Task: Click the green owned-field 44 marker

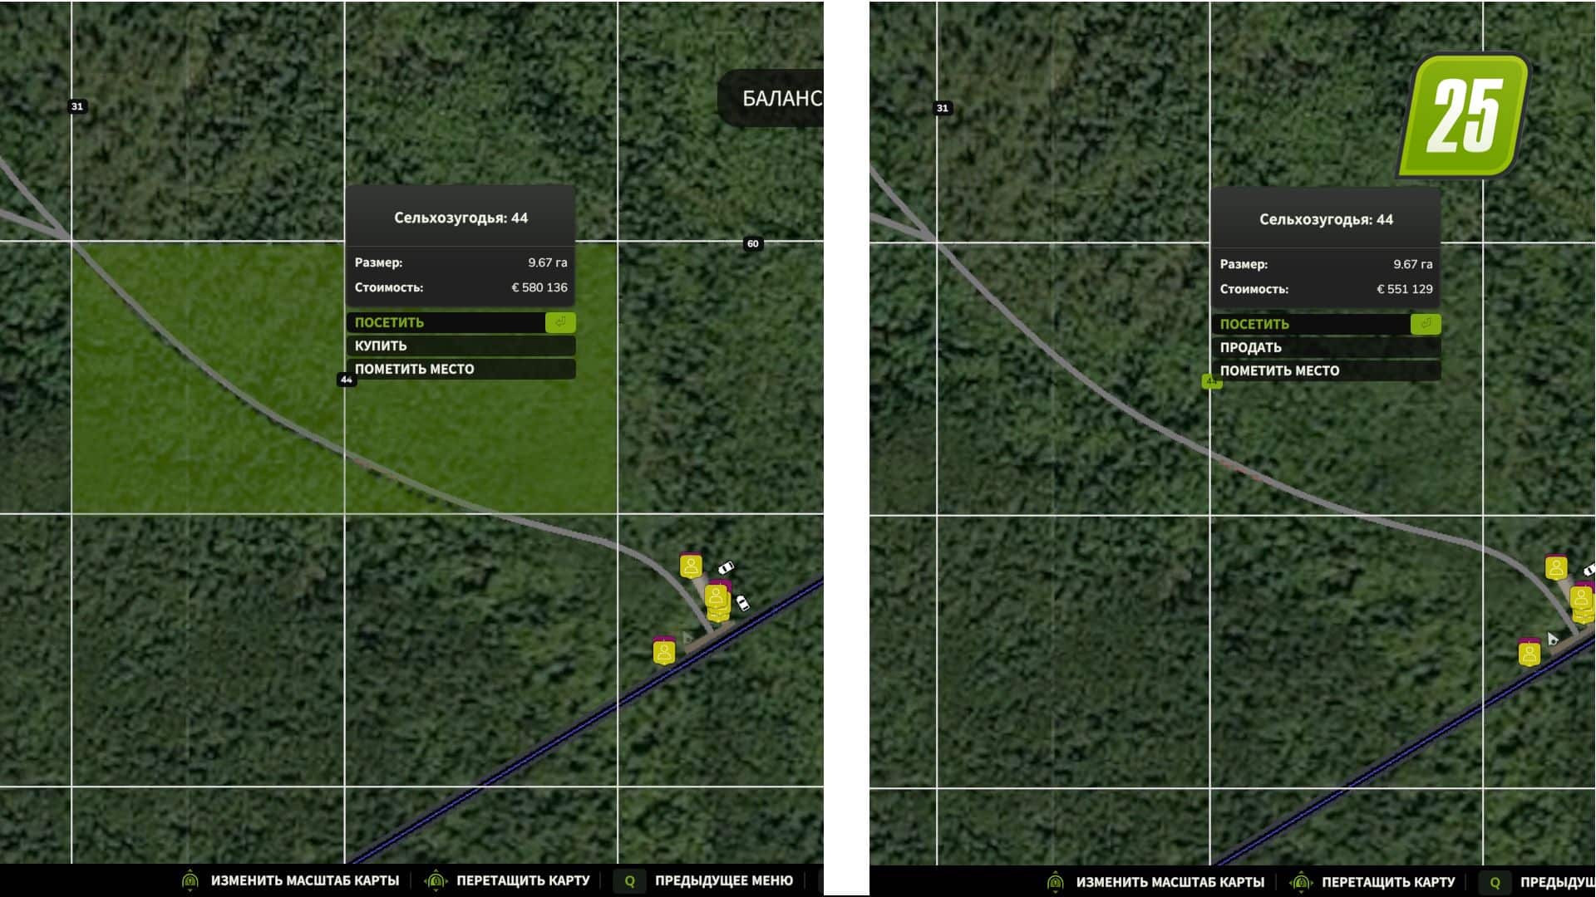Action: pyautogui.click(x=1211, y=381)
